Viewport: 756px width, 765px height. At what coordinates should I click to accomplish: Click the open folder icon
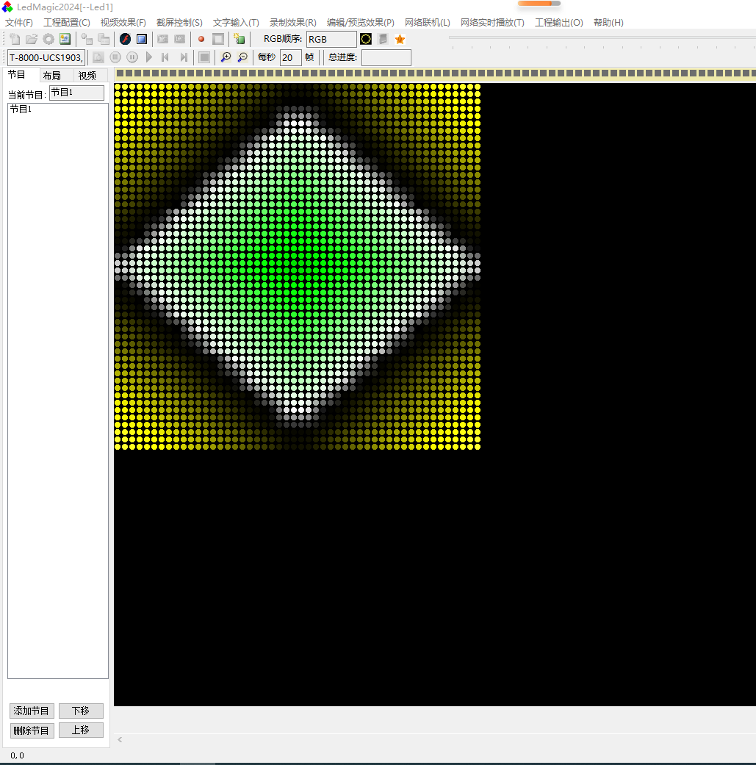tap(32, 39)
